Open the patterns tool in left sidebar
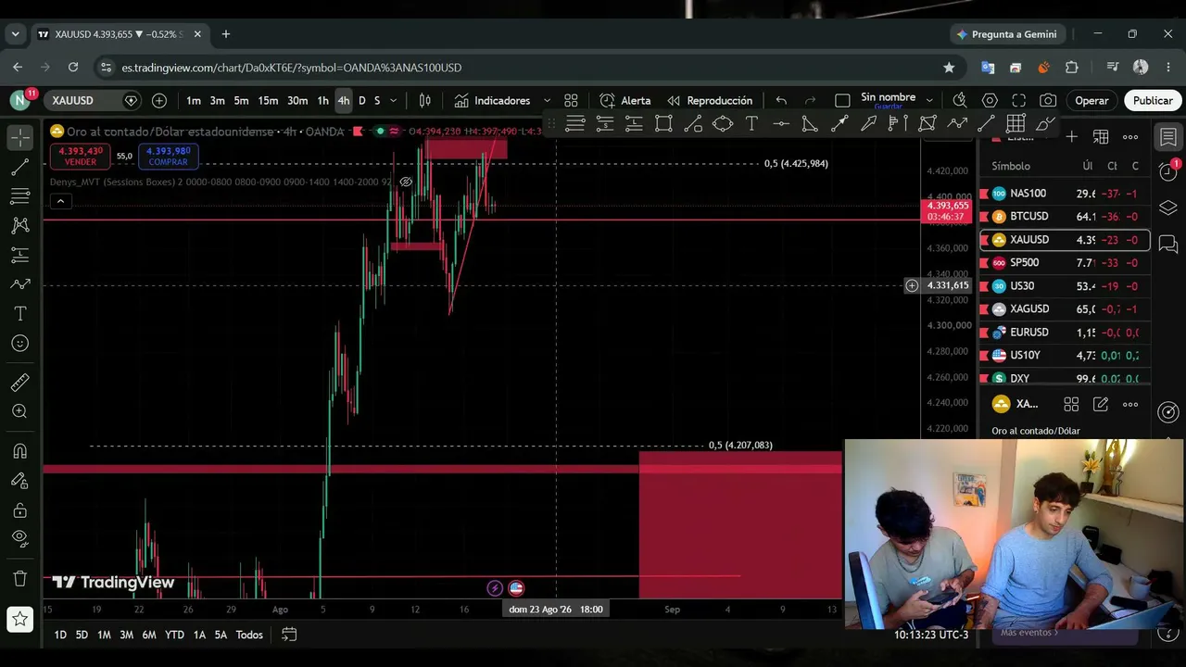 click(20, 225)
